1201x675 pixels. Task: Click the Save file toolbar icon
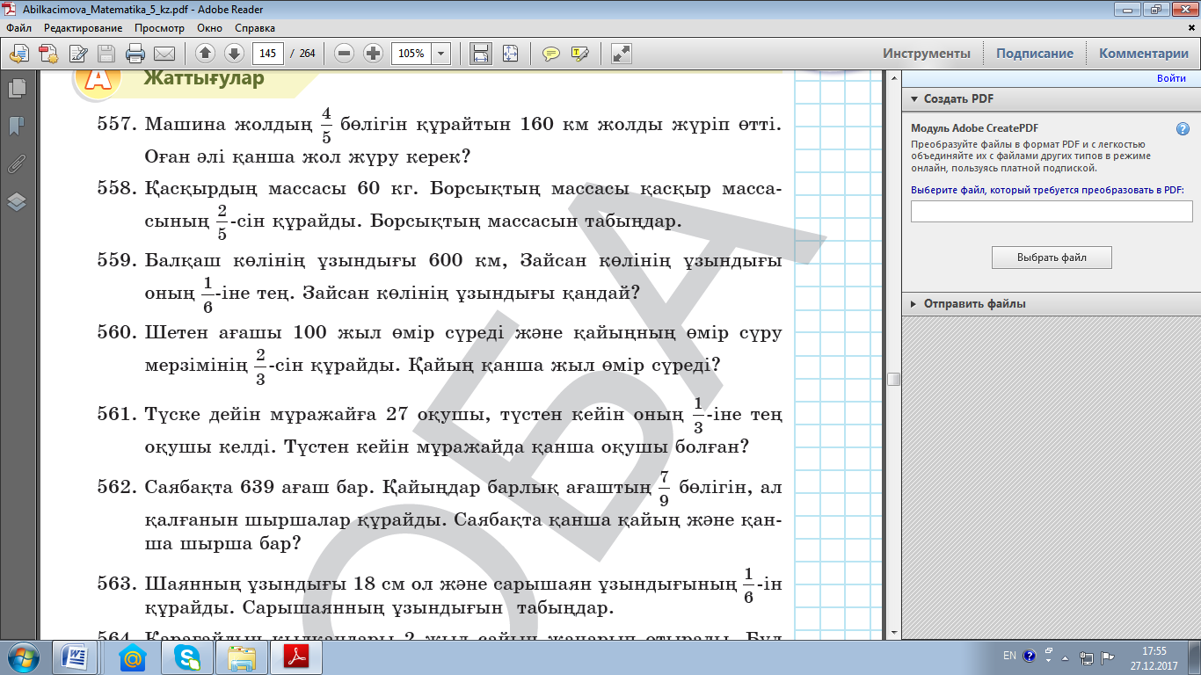tap(106, 54)
